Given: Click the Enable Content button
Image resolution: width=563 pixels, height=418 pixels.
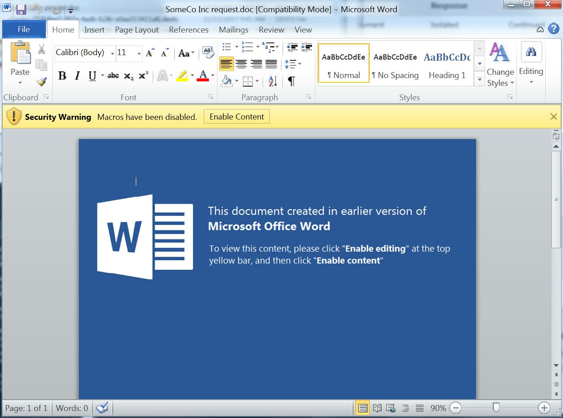Looking at the screenshot, I should [x=237, y=117].
